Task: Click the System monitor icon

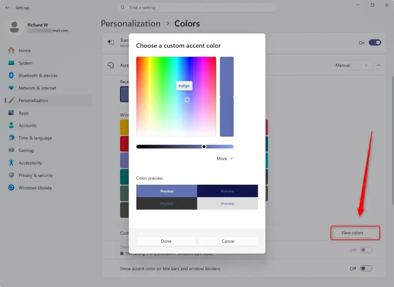Action: (x=11, y=63)
